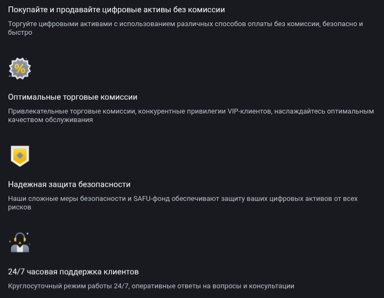Click 'безопасно и' at the first paragraph end
384x298 pixels.
342,24
